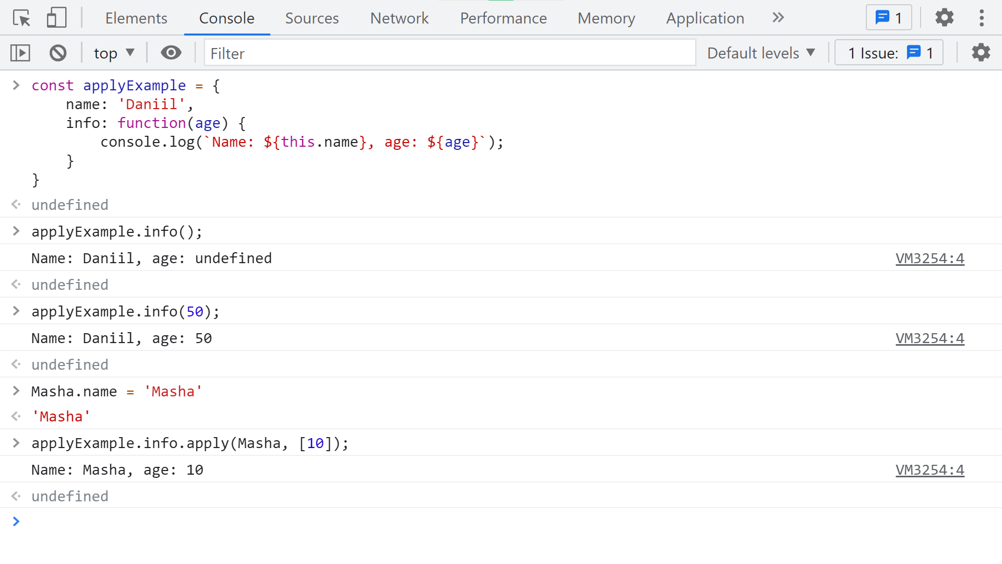Click the messages badge showing 1
The height and width of the screenshot is (564, 1002).
click(x=888, y=18)
